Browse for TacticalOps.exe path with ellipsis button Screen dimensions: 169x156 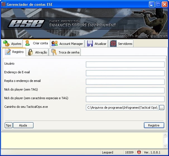162,108
